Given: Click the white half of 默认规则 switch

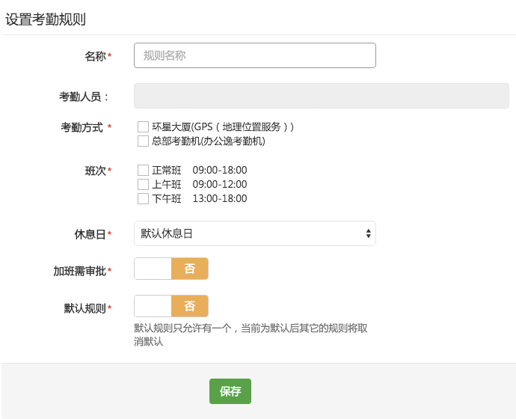Looking at the screenshot, I should click(153, 306).
